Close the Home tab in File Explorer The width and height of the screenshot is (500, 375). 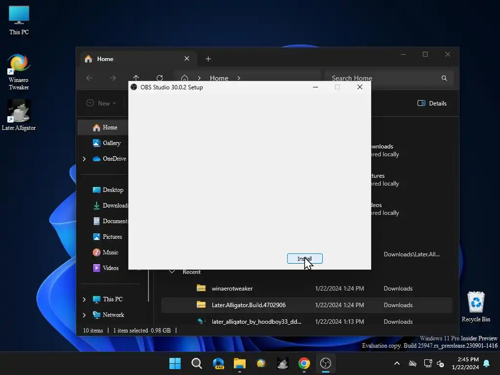187,59
